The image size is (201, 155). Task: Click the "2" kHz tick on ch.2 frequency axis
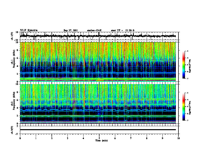click(17, 116)
